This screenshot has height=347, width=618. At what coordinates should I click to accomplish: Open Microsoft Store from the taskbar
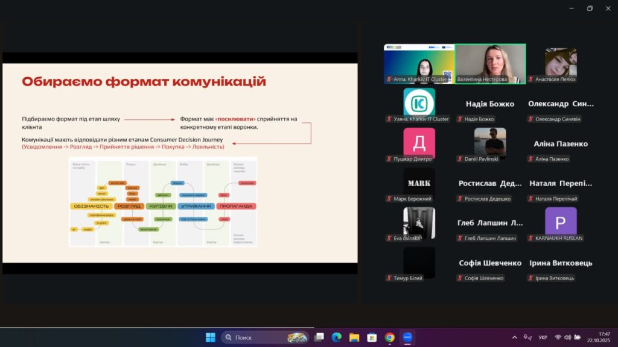372,337
